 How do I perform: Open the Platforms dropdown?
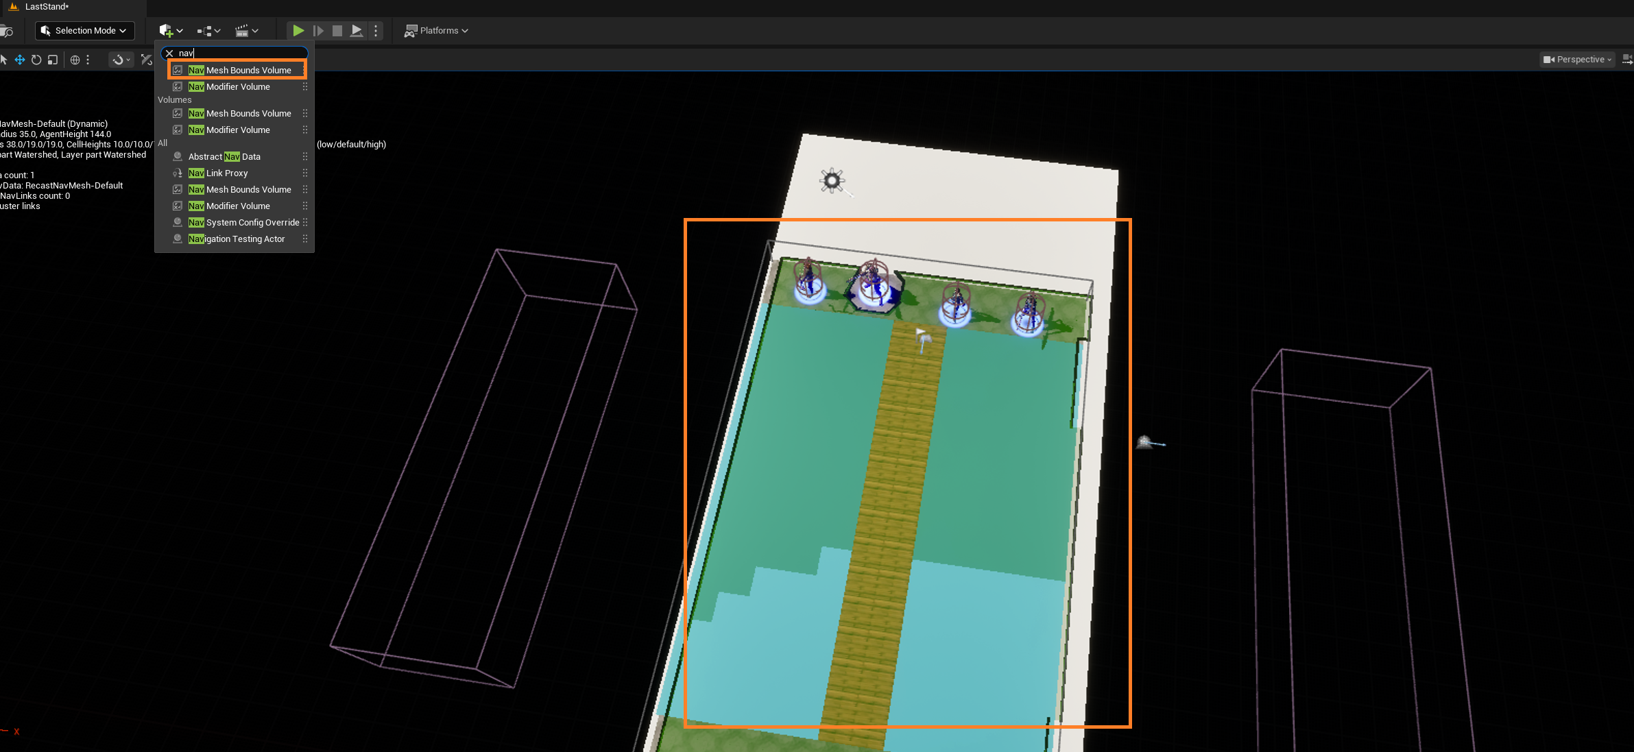(436, 31)
